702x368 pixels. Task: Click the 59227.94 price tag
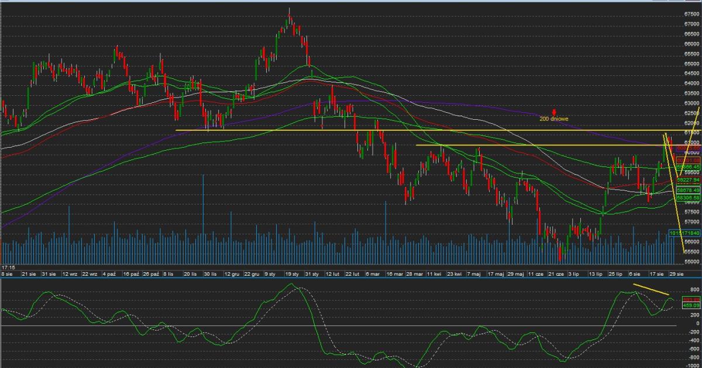[688, 180]
